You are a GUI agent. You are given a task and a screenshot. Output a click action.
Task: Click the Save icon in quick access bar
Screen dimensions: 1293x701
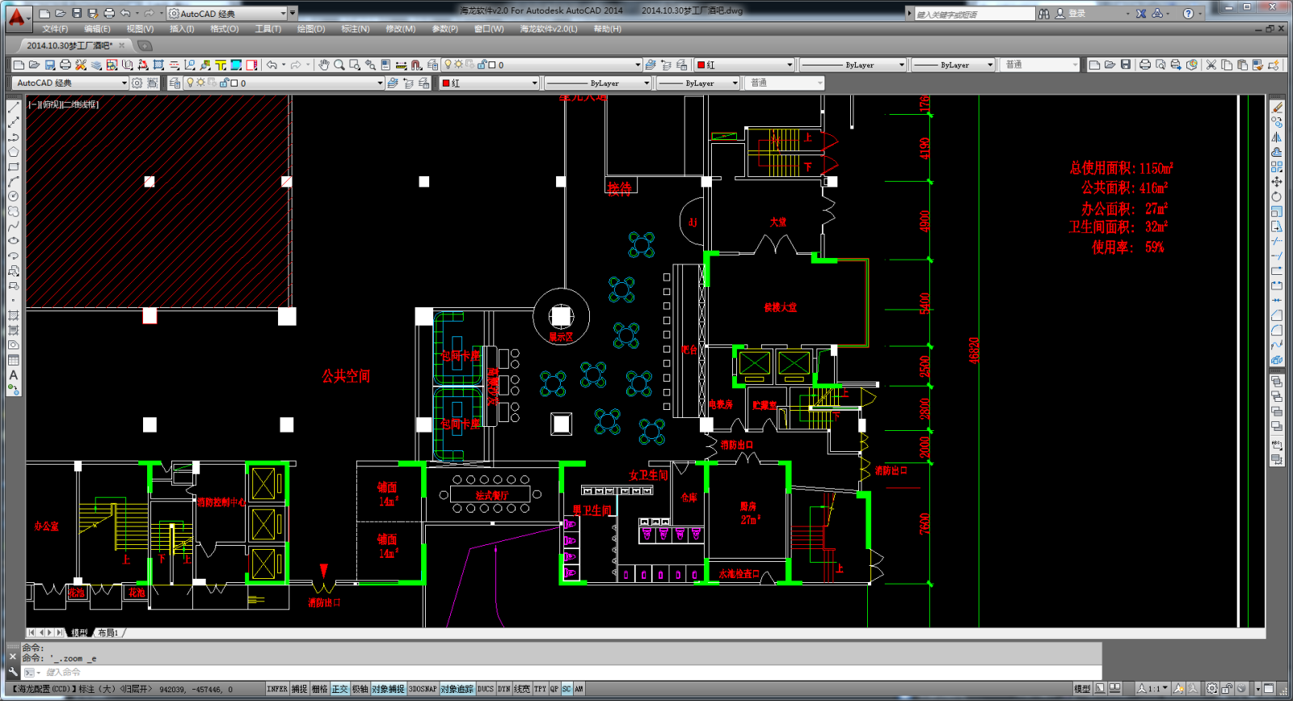coord(77,13)
